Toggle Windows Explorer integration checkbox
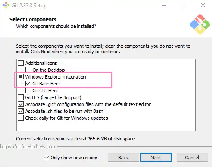Viewport: 212px width, 167px height. [x=21, y=77]
